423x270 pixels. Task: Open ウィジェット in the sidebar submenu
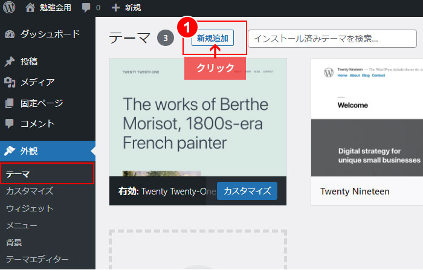click(x=30, y=208)
